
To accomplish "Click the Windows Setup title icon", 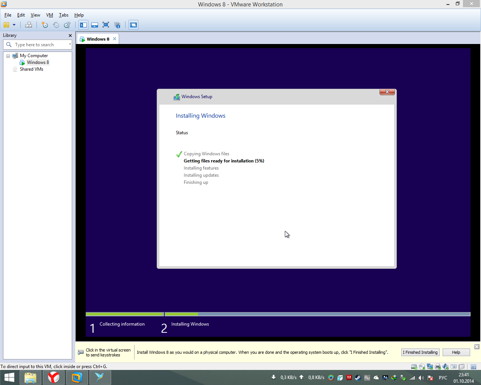I will point(177,97).
